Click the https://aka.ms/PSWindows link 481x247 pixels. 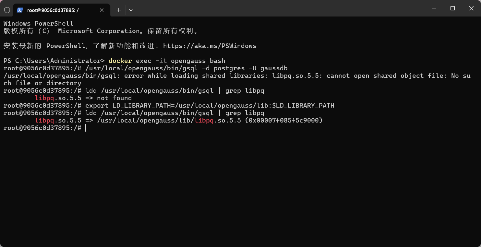click(210, 46)
